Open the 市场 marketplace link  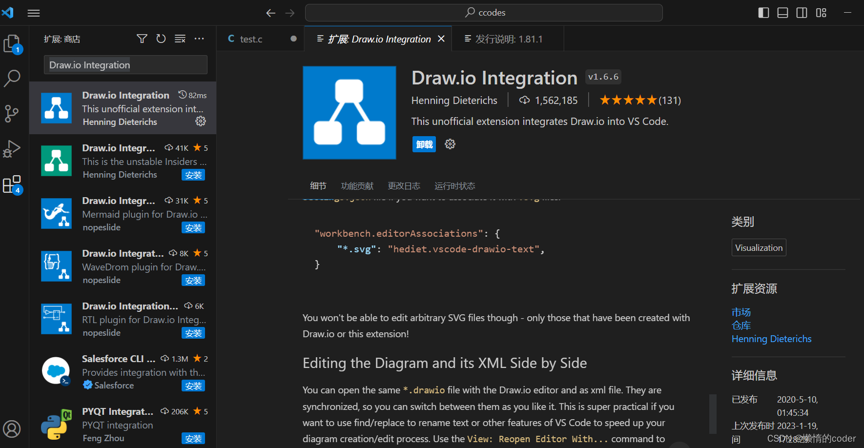741,312
